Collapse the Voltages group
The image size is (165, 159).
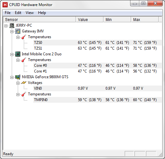point(18,83)
